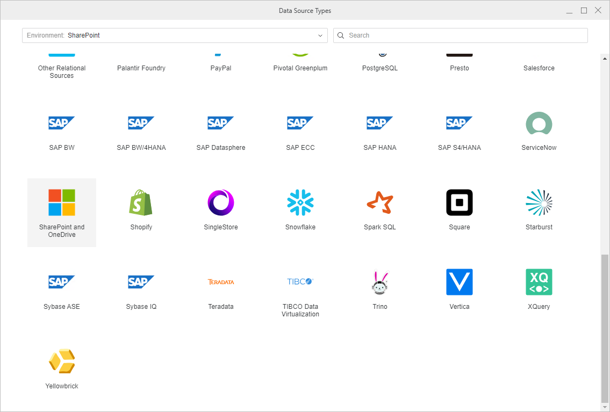Open the Yellowbrick data source
610x412 pixels.
(x=62, y=362)
